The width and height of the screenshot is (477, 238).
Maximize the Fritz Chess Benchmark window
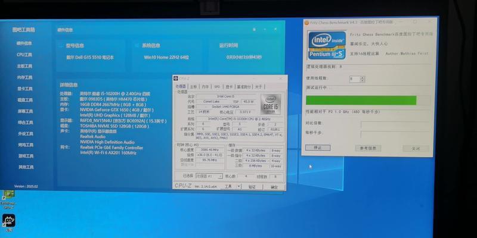(415, 22)
